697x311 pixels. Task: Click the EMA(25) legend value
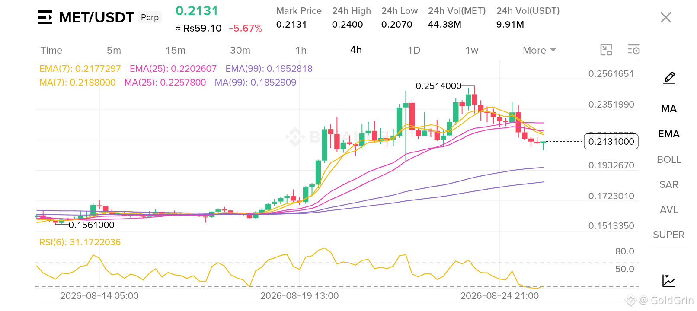[173, 69]
